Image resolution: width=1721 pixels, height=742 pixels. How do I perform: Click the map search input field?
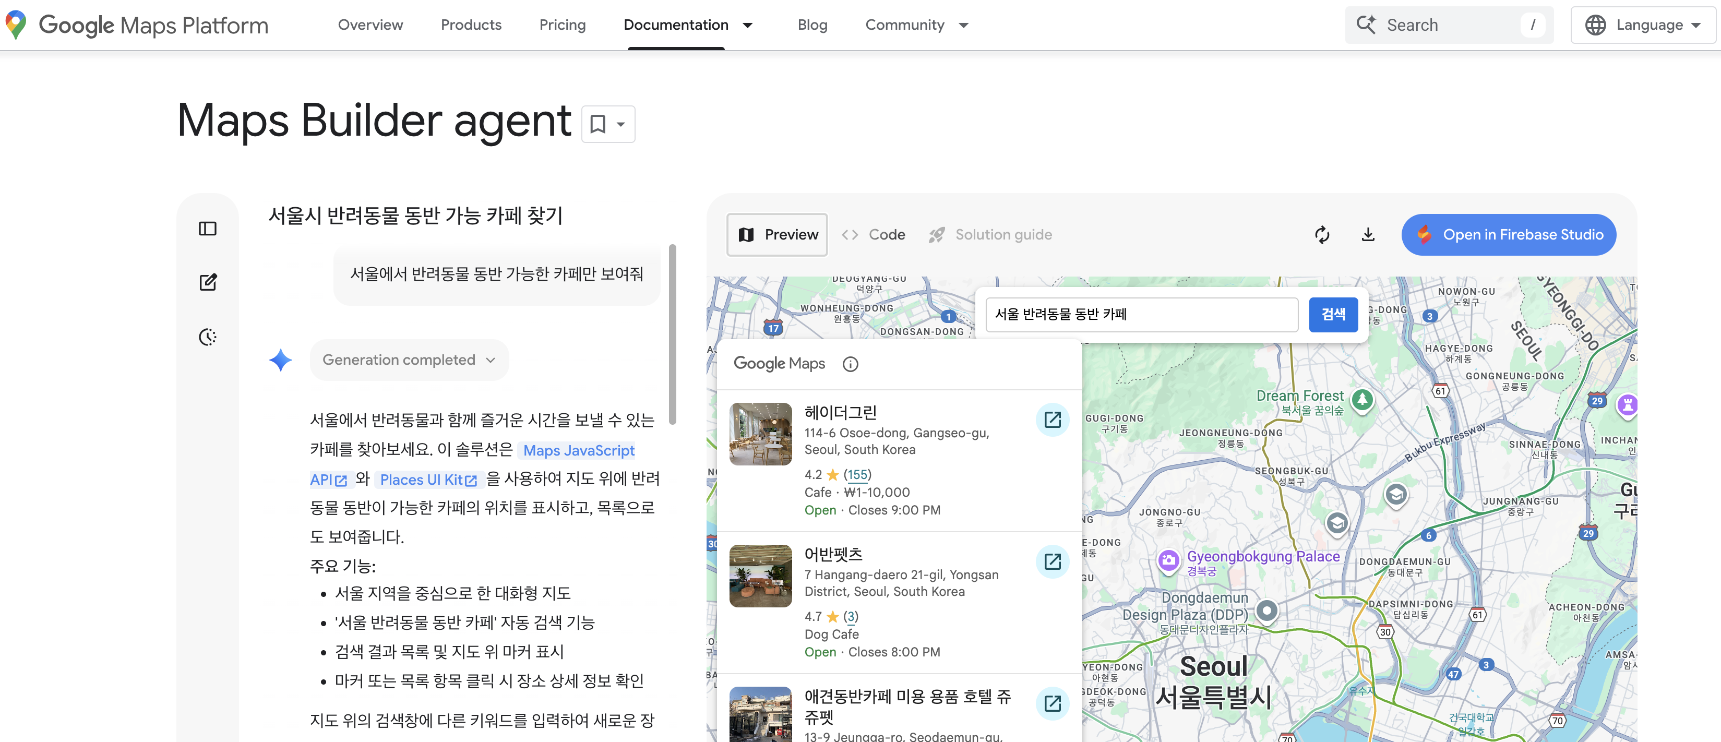(x=1141, y=315)
